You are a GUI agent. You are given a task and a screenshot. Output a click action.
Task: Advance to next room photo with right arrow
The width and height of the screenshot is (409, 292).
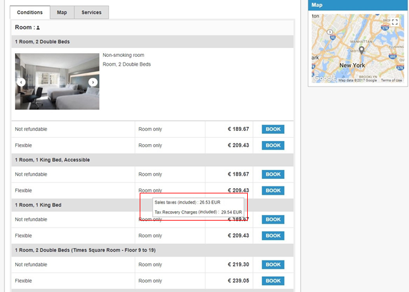pos(93,82)
